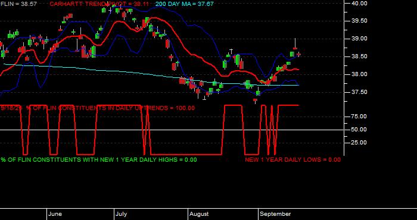This screenshot has width=417, height=220.
Task: Select the 37.50 price axis label
Action: click(x=359, y=92)
